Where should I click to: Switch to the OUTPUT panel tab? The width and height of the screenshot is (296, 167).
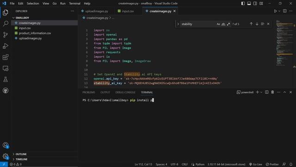coord(105,92)
